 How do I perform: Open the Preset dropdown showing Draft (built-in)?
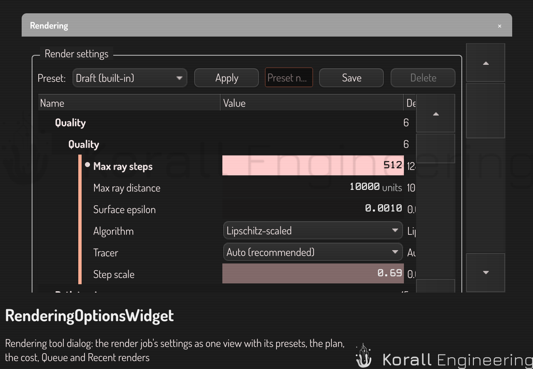(130, 78)
